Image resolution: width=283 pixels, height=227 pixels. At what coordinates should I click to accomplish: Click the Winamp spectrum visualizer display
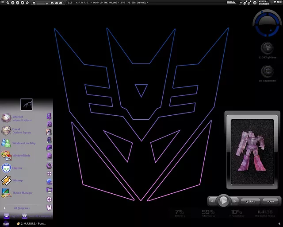click(x=231, y=2)
